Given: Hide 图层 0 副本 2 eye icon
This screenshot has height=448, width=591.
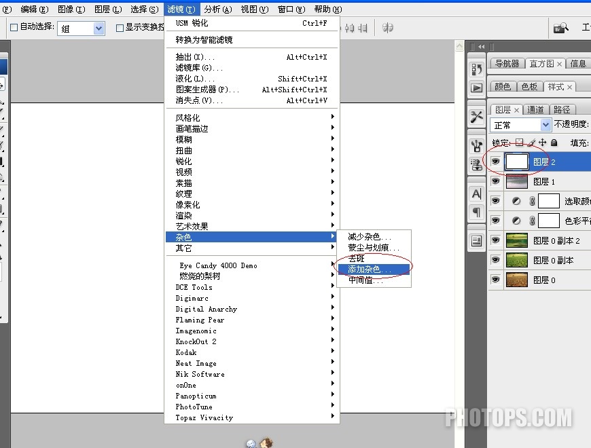Looking at the screenshot, I should (495, 240).
